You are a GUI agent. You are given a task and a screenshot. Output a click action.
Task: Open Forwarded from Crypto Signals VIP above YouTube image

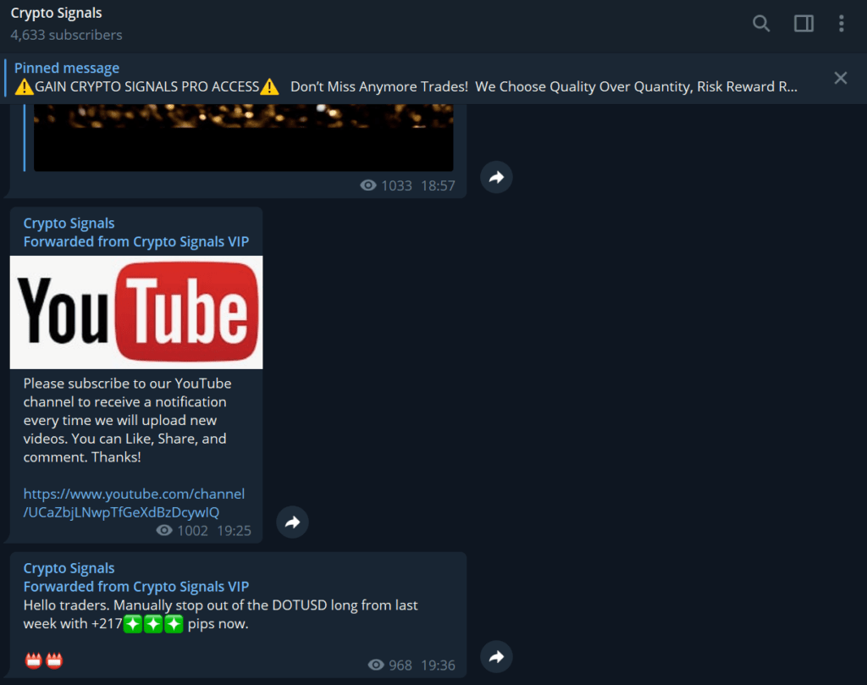[x=136, y=241]
